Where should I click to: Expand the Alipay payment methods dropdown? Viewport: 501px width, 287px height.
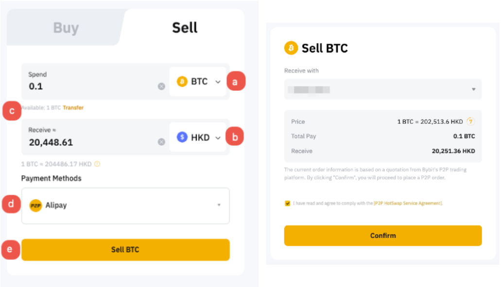(x=219, y=205)
